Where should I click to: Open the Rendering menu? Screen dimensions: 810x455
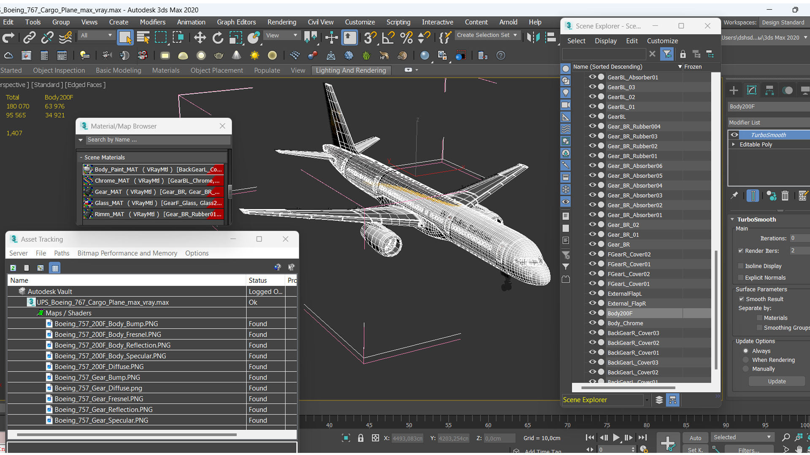click(281, 22)
